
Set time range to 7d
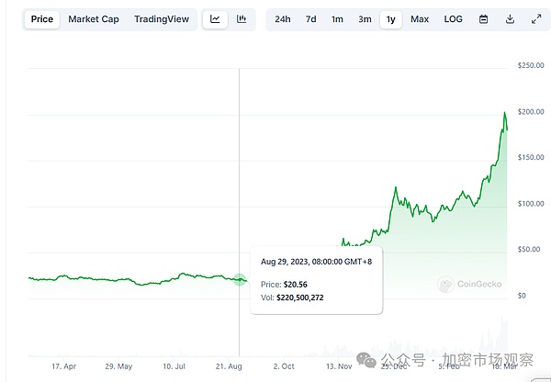(311, 19)
